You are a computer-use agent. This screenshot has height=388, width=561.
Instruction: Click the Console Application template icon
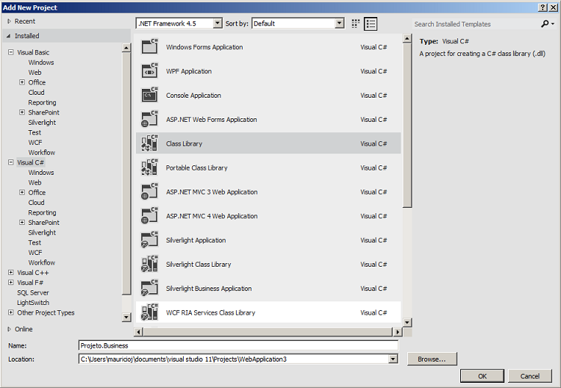149,95
